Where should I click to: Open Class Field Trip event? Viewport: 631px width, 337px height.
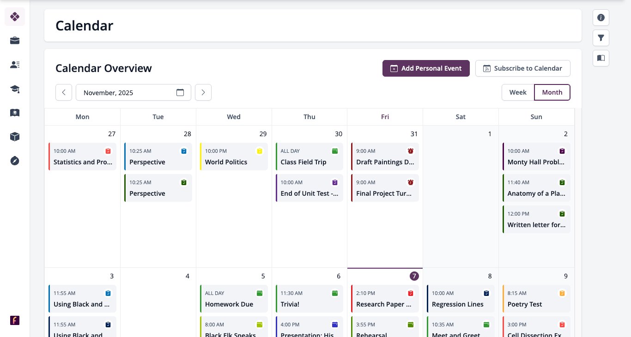coord(309,156)
